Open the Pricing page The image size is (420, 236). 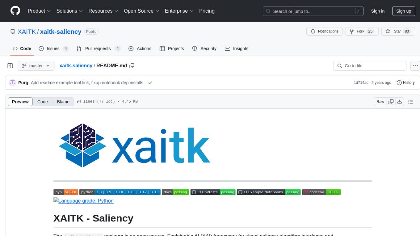pos(207,11)
